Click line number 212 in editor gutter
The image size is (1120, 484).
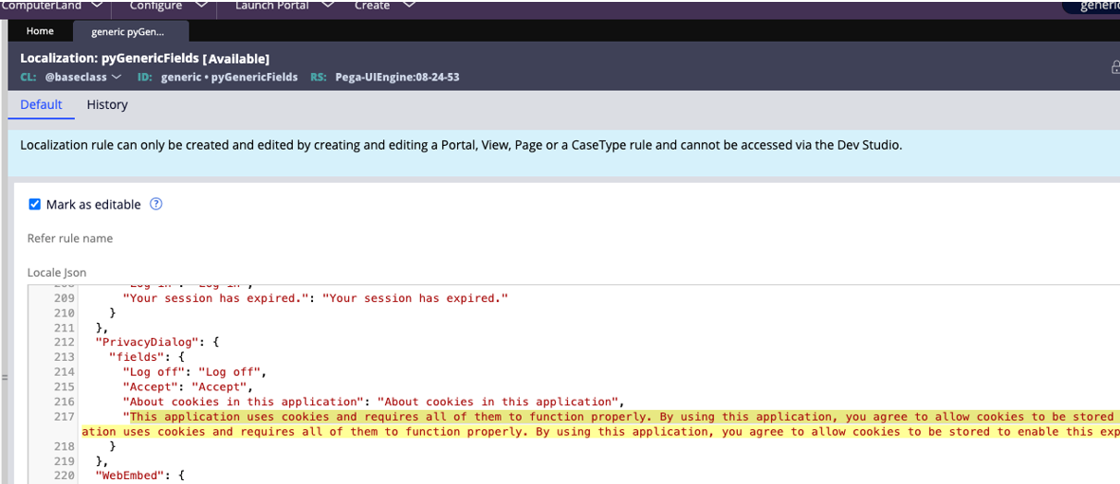click(x=64, y=342)
